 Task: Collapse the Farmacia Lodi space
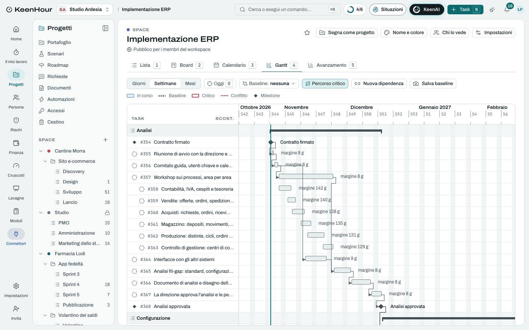click(41, 254)
